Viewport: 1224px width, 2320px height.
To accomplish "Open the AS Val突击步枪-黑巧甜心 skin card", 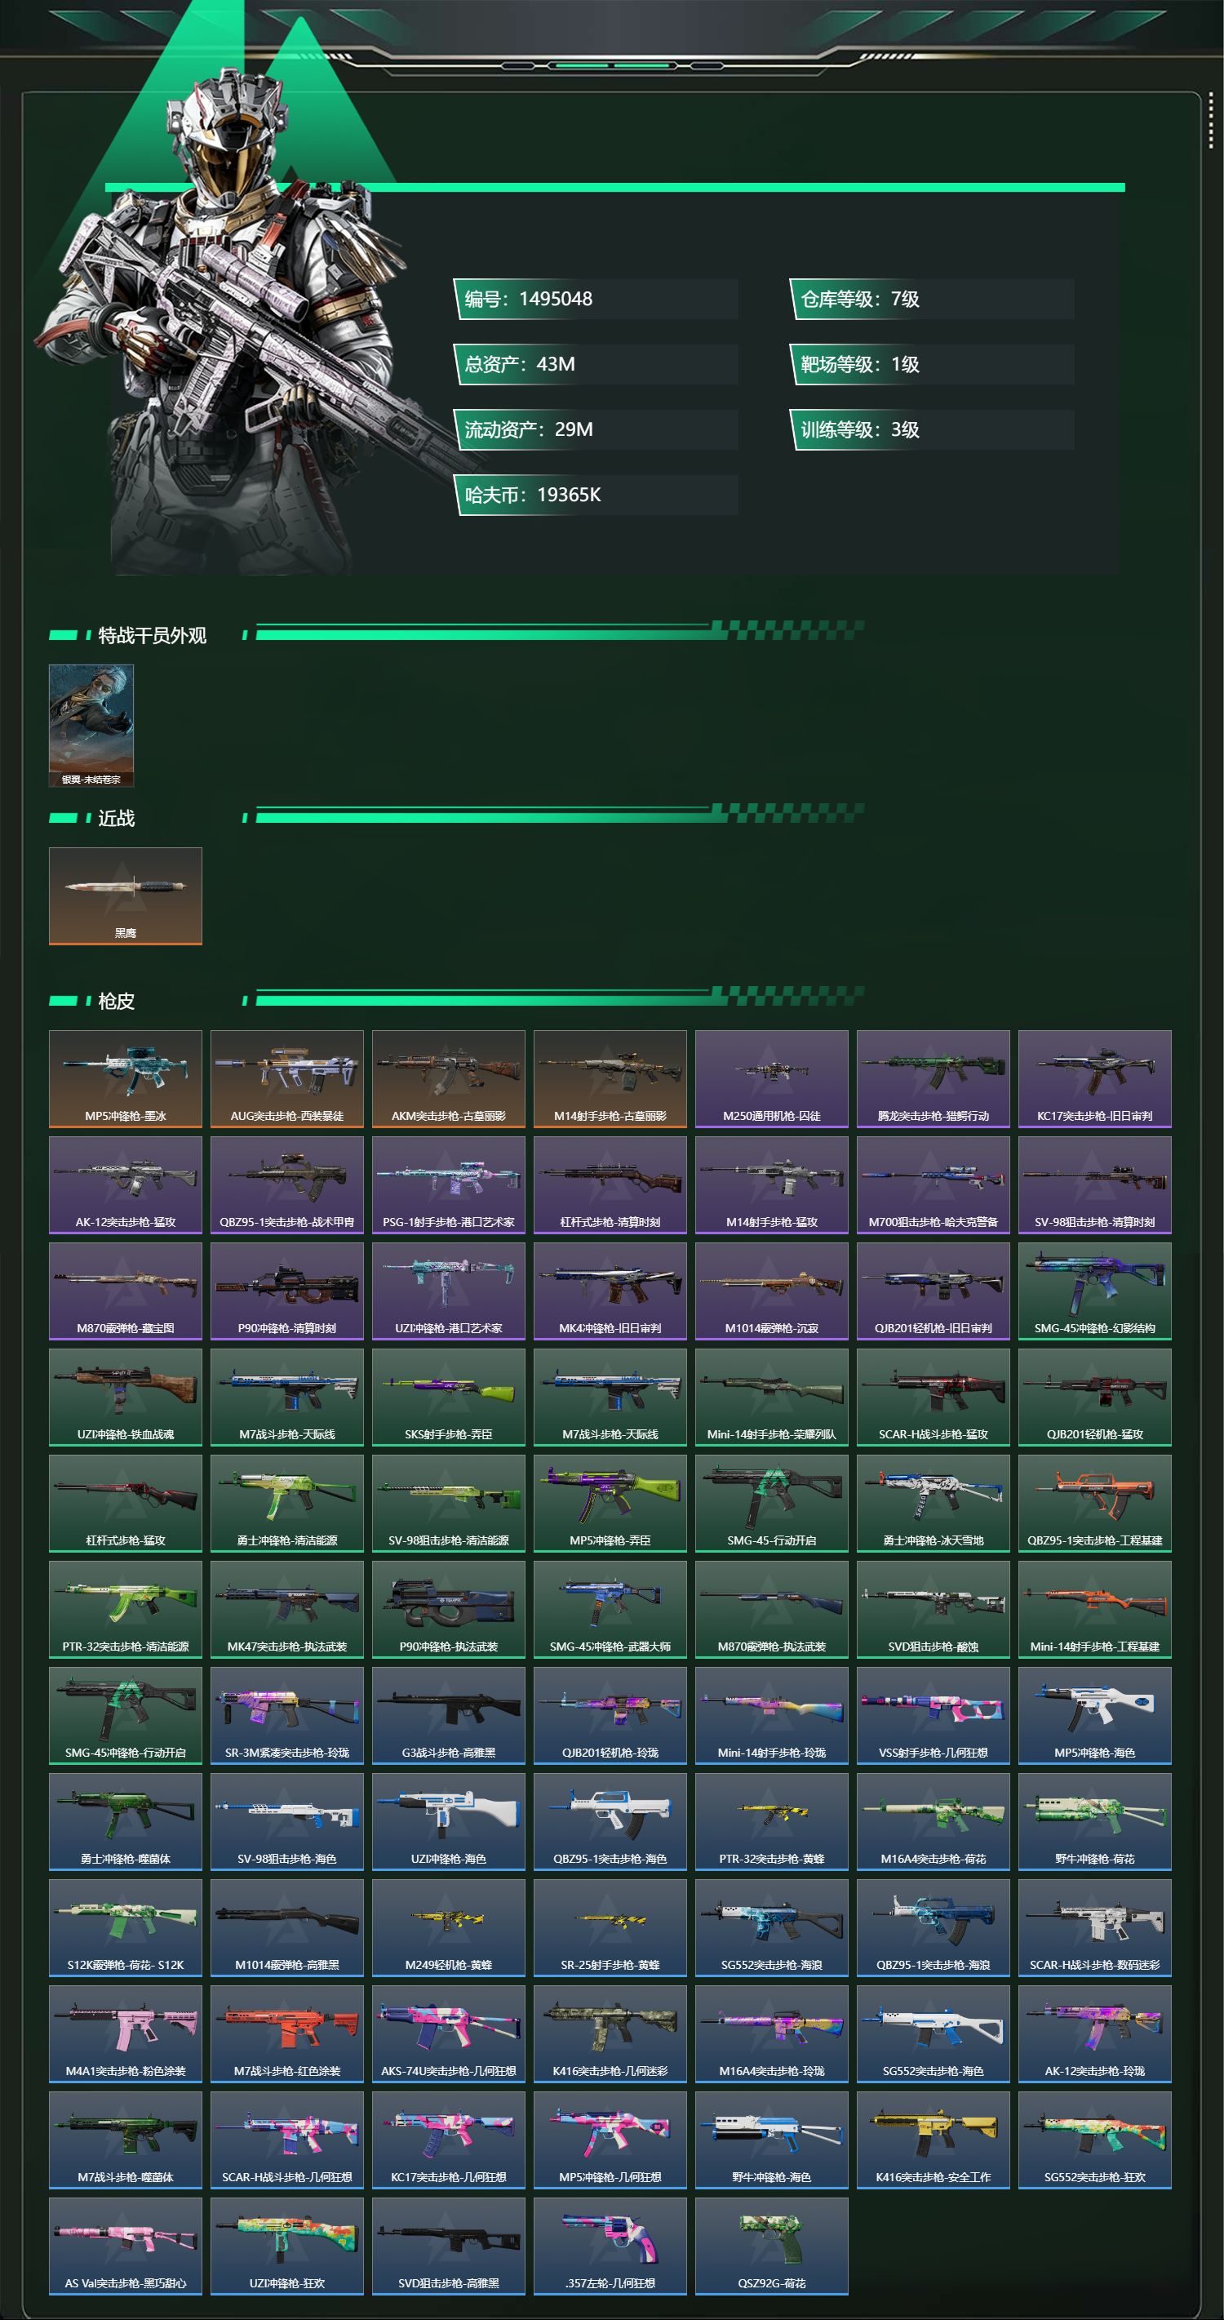I will [x=125, y=2247].
